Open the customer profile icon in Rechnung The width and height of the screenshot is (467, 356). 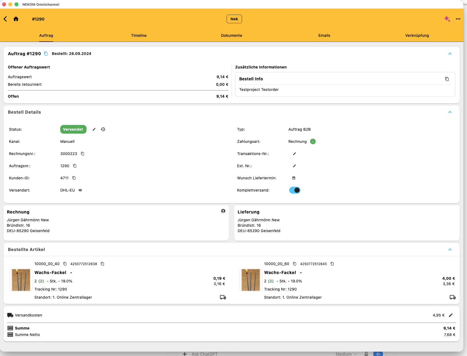click(223, 211)
